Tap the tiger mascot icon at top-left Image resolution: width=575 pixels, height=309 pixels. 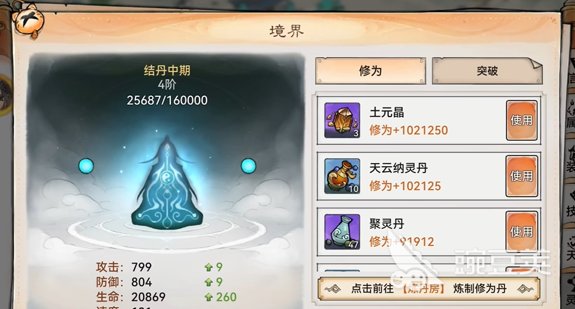coord(28,22)
